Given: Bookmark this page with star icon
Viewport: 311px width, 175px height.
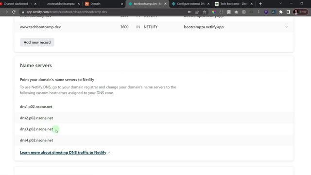Looking at the screenshot, I should click(205, 12).
